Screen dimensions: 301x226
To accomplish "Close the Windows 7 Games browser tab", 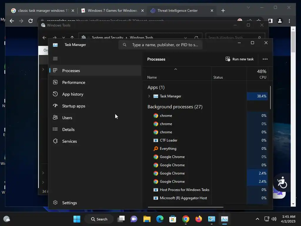I will click(143, 11).
